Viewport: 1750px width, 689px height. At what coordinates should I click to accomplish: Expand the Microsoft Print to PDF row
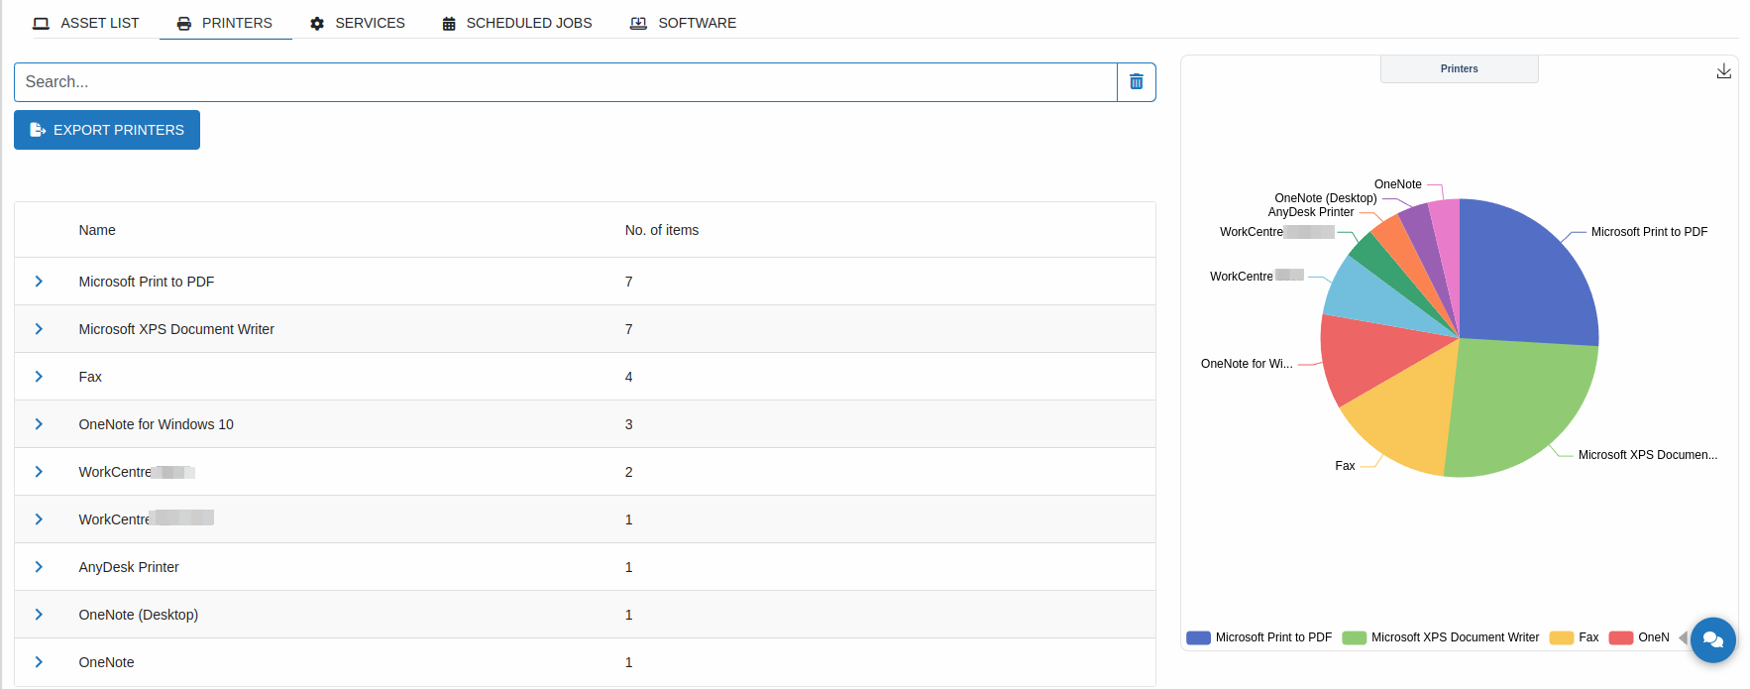click(x=39, y=282)
